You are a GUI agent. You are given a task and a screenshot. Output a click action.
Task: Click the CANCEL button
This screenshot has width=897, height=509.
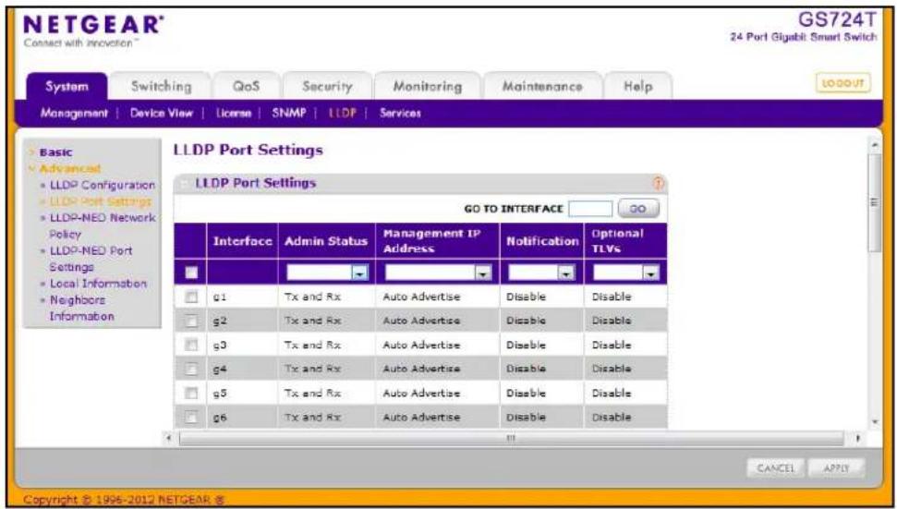(x=776, y=468)
